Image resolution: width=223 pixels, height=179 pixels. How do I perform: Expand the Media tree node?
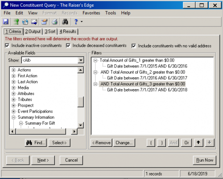click(13, 88)
